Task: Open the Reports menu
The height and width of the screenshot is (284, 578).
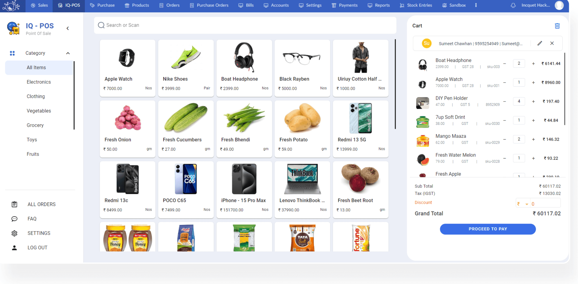Action: tap(379, 5)
